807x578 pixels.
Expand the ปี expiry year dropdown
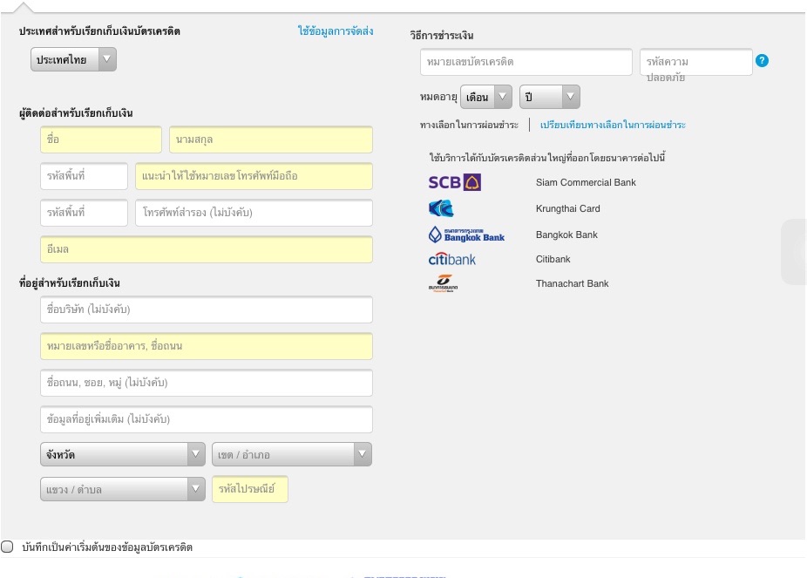(x=549, y=96)
